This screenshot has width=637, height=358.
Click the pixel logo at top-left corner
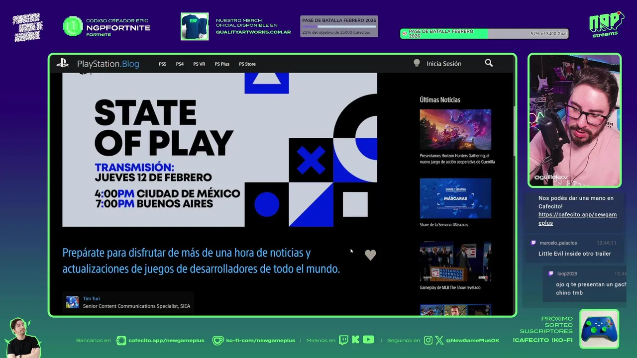click(28, 27)
